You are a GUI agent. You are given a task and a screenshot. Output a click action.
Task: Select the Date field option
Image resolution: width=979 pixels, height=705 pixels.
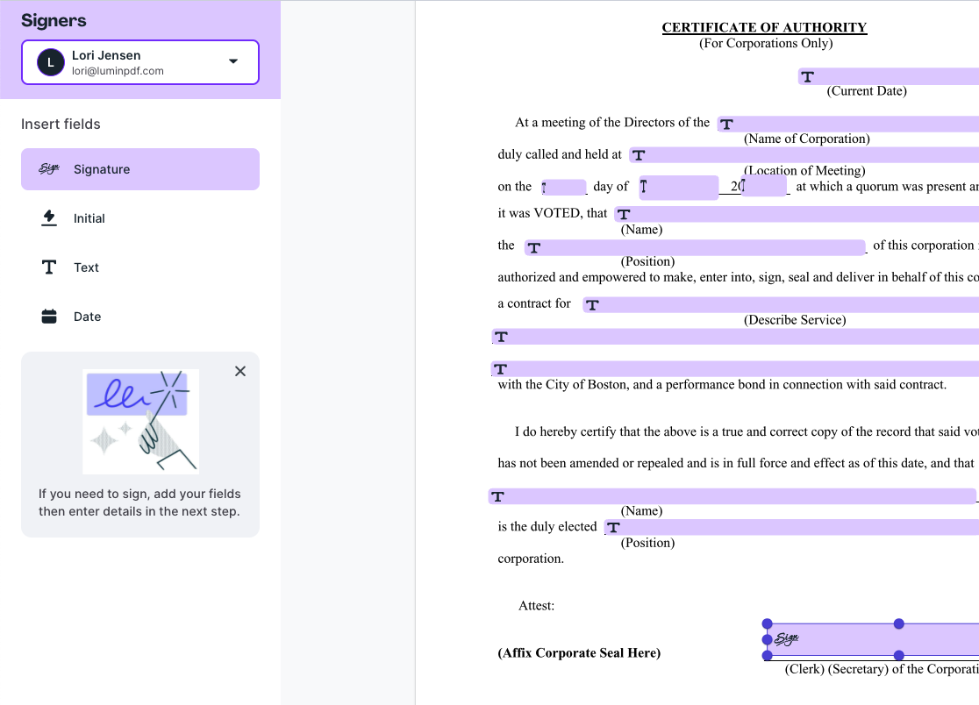tap(139, 317)
